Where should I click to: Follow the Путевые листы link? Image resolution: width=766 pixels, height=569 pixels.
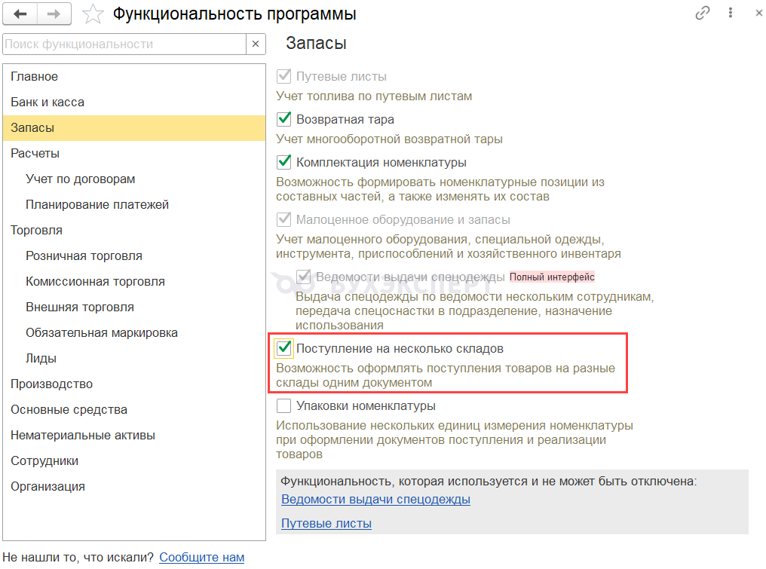pyautogui.click(x=326, y=524)
